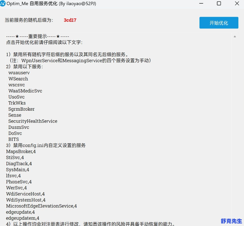
Task: Click the DiagTrack,4 config line
Action: 19,164
